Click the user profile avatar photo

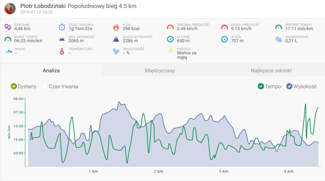pos(10,9)
